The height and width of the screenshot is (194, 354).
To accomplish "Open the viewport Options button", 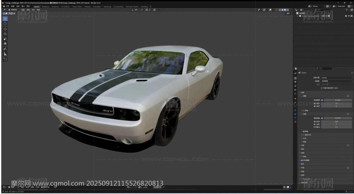I will coord(289,13).
